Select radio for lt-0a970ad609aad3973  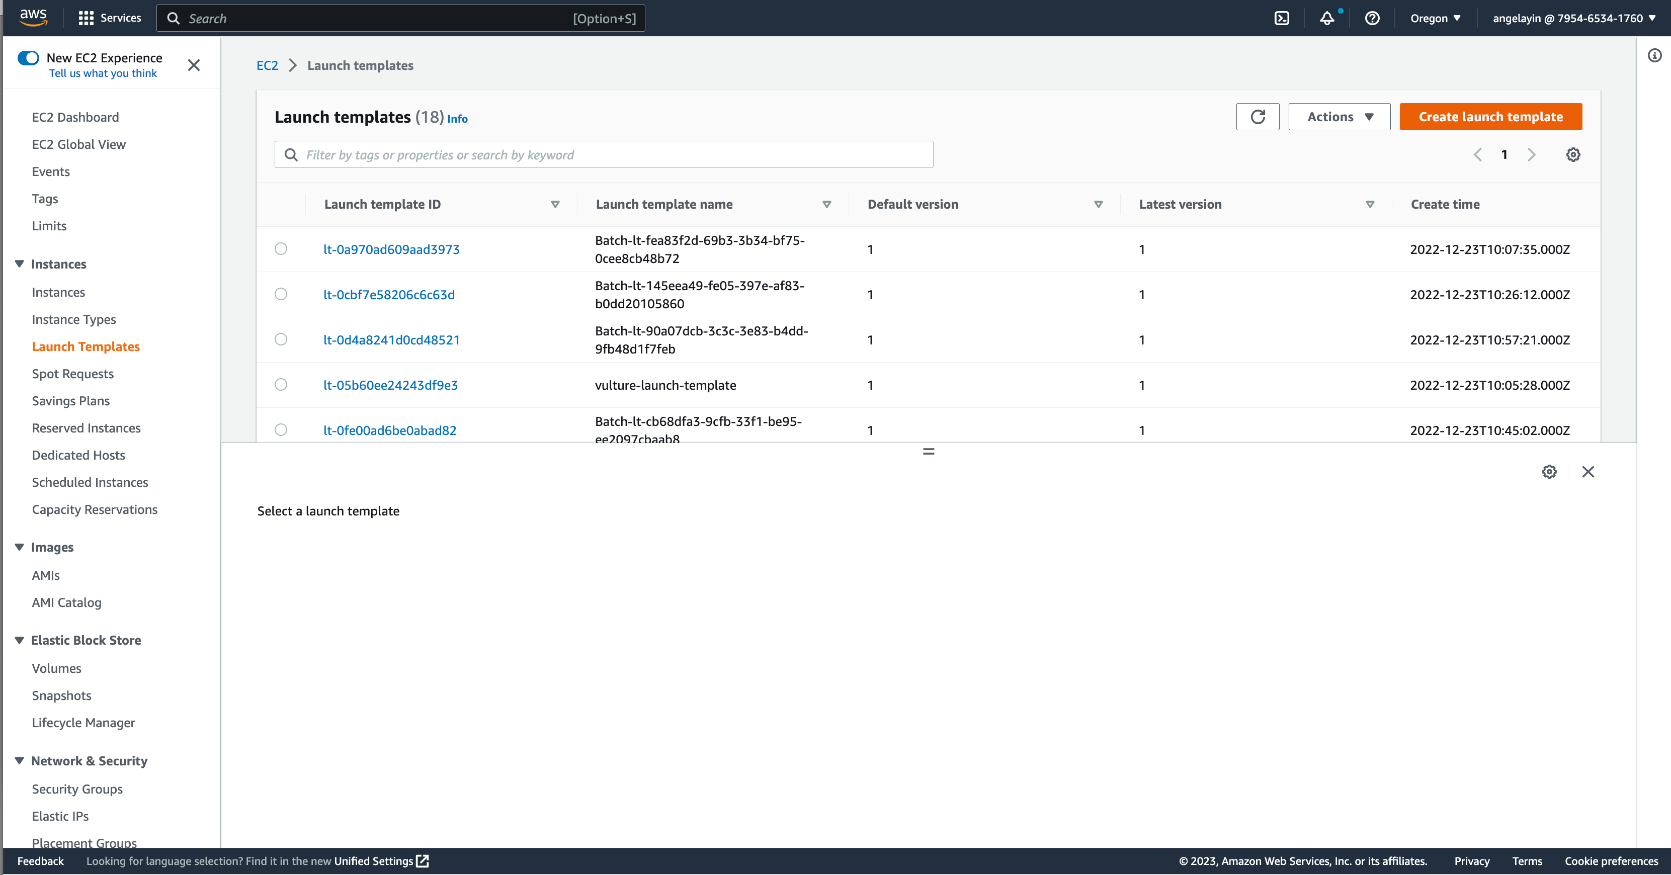point(281,249)
